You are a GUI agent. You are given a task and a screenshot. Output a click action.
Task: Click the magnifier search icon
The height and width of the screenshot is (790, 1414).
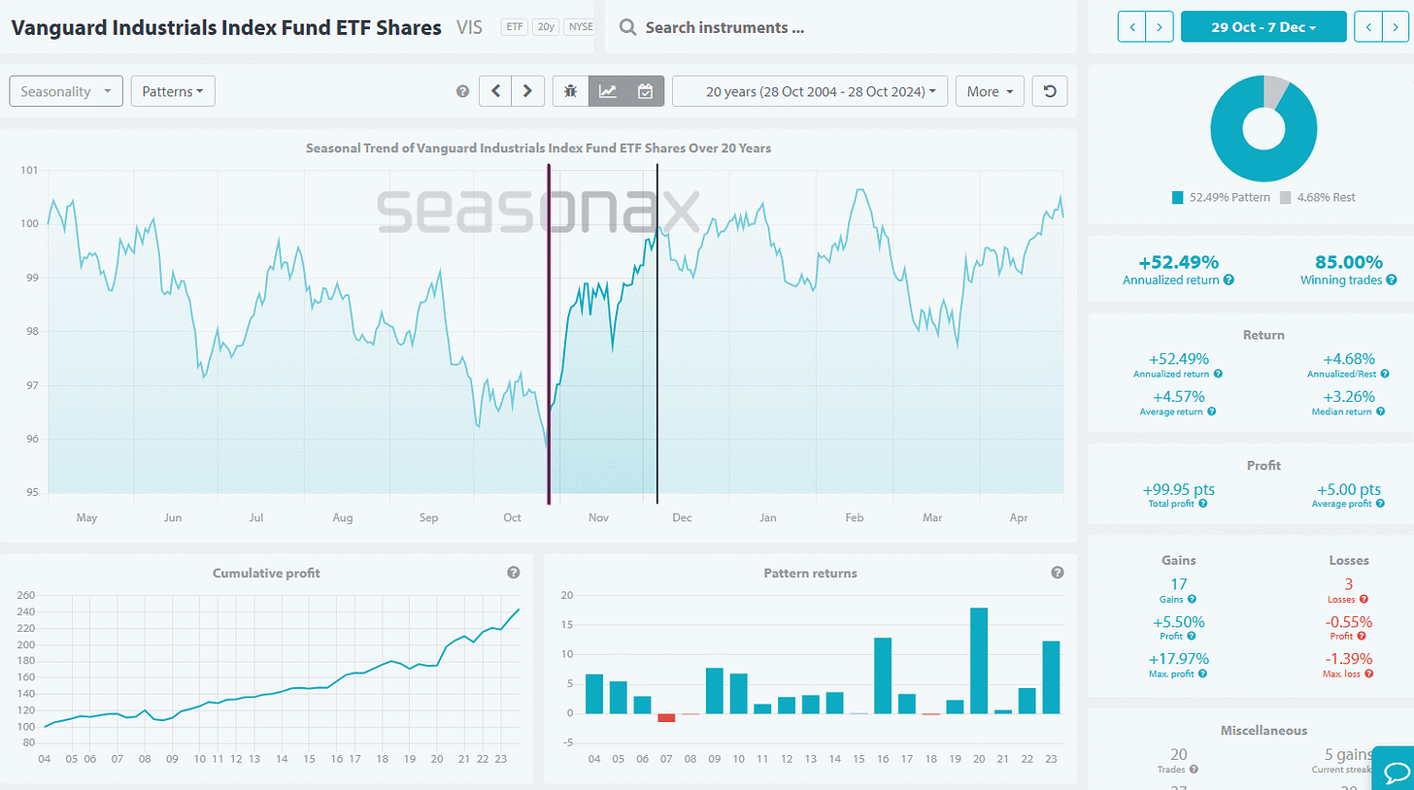[627, 27]
